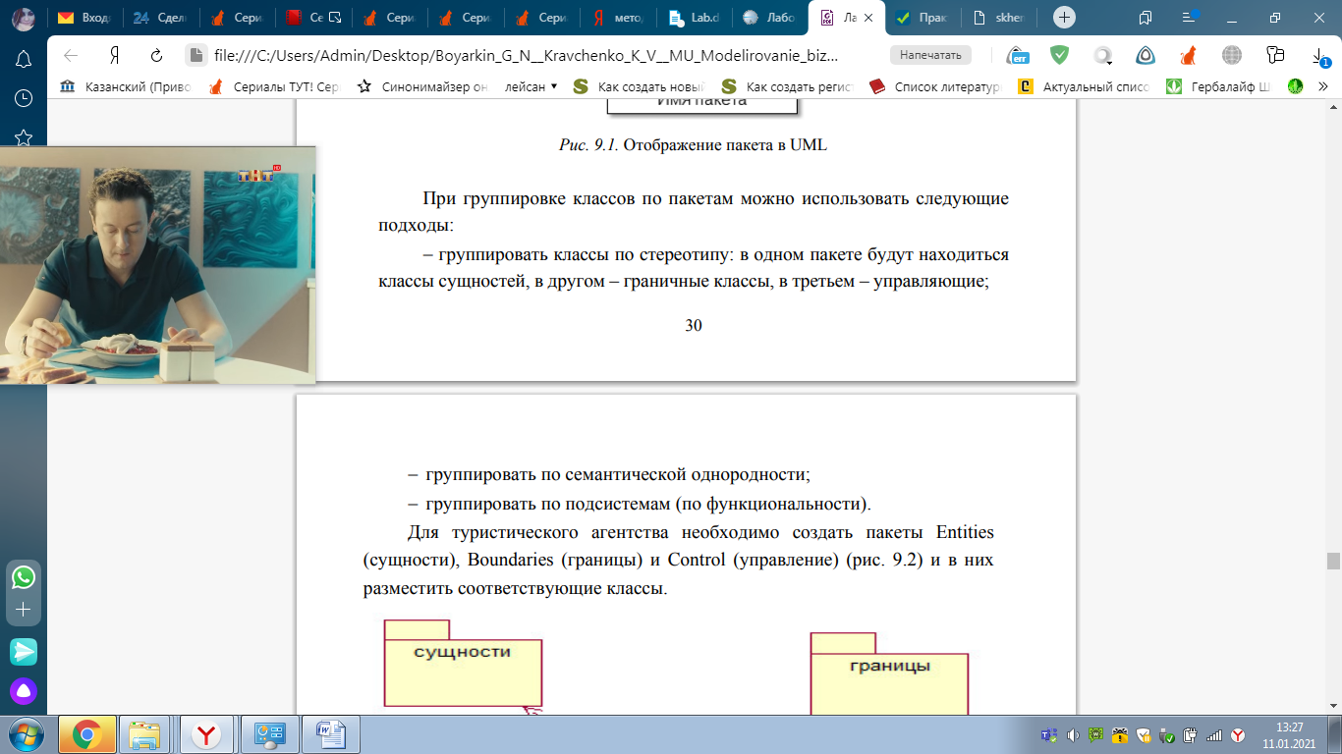Open Chrome from the taskbar

(x=86, y=734)
